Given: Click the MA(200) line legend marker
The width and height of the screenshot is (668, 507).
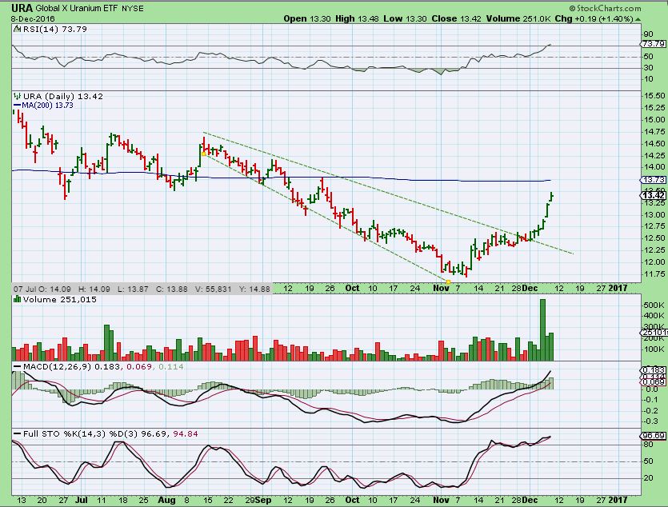Looking at the screenshot, I should coord(16,106).
